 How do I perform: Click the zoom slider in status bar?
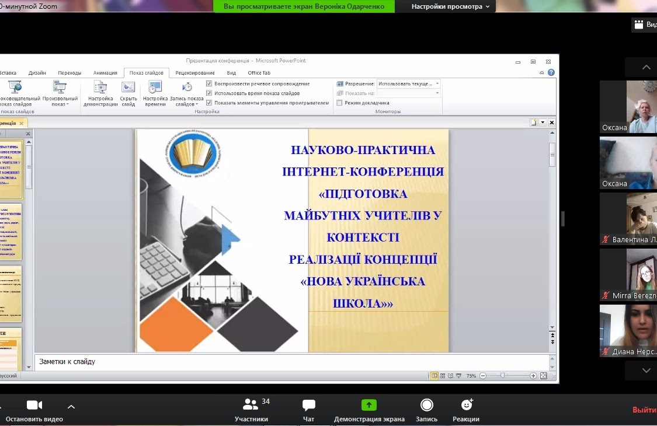(x=503, y=376)
